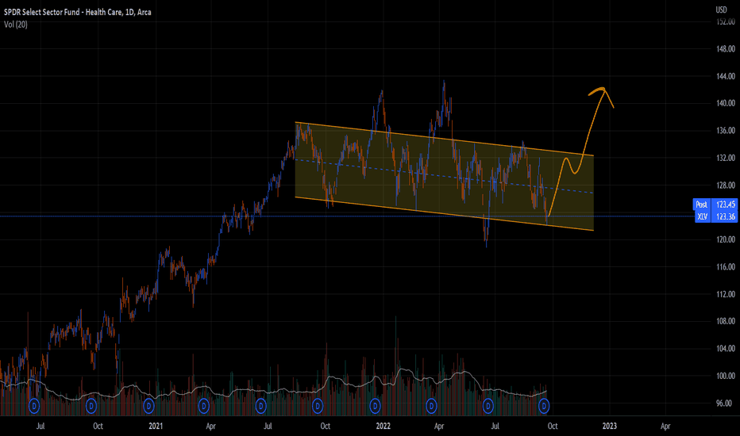Screen dimensions: 740x436
Task: Click the dividend marker near Jul 2020
Action: click(x=34, y=405)
